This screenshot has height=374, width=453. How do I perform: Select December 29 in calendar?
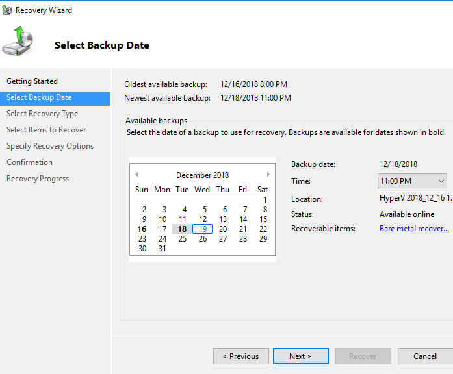(263, 239)
